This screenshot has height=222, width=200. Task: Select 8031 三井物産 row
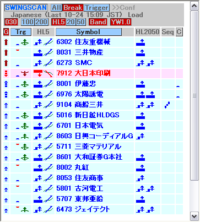pyautogui.click(x=93, y=52)
